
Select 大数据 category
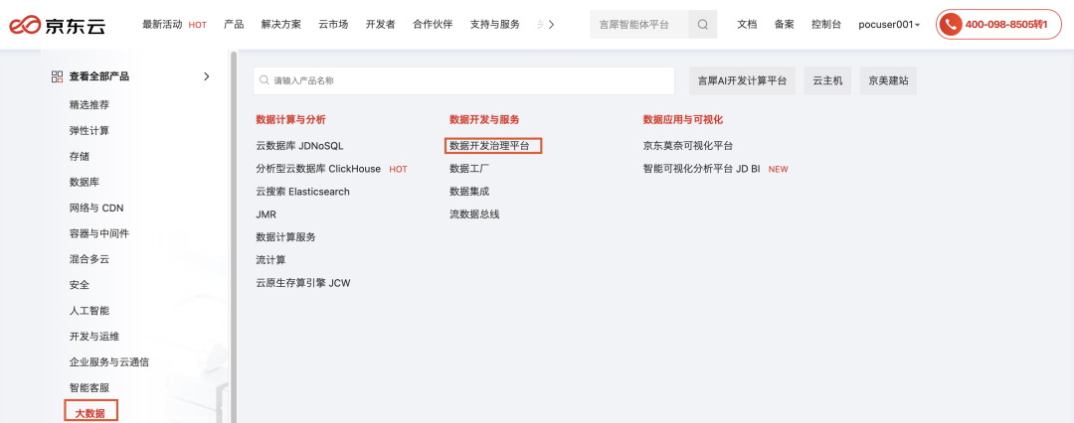(90, 413)
